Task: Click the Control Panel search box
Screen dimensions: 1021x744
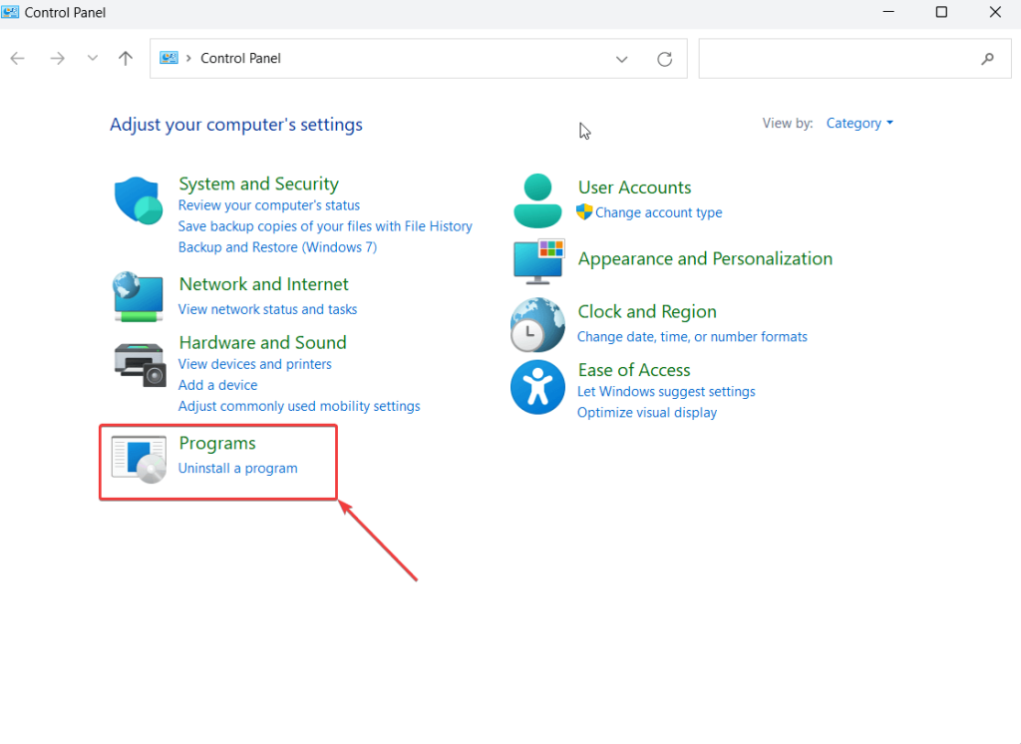Action: [838, 59]
